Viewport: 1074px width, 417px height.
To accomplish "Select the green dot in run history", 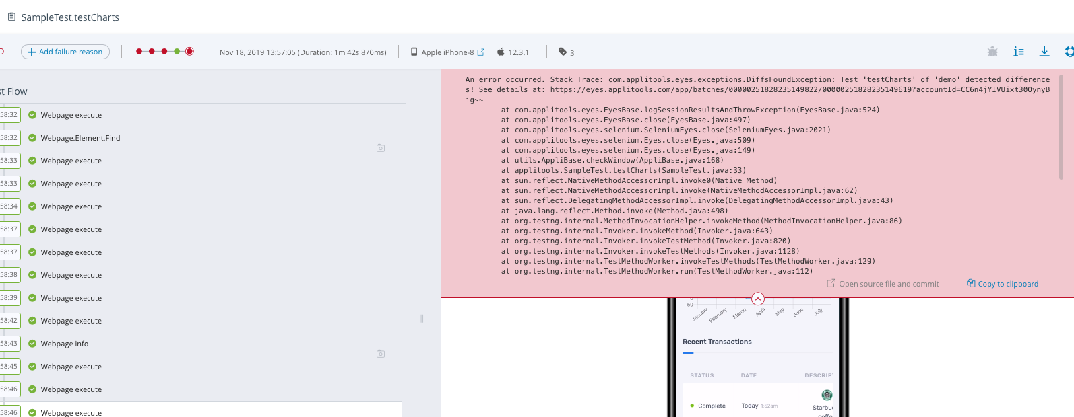I will 177,51.
